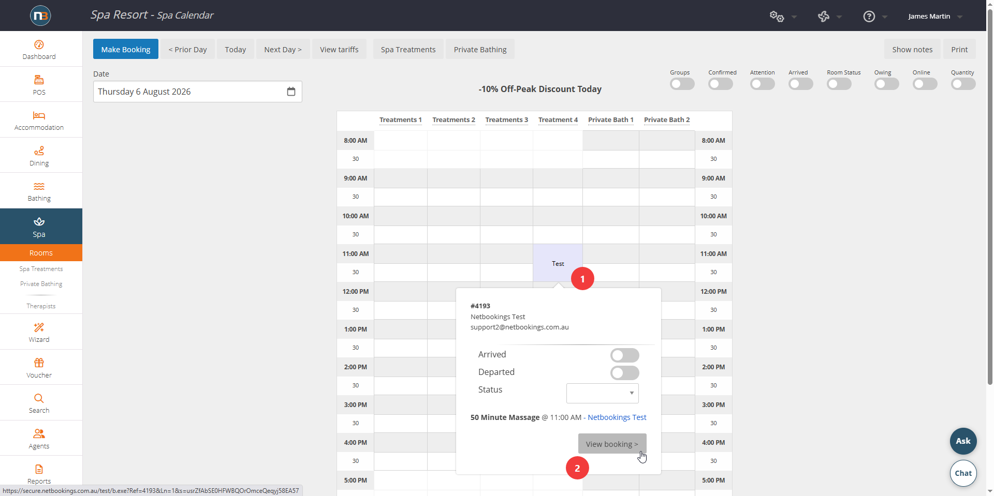Open the Ask assistant button
This screenshot has height=496, width=994.
click(x=963, y=441)
